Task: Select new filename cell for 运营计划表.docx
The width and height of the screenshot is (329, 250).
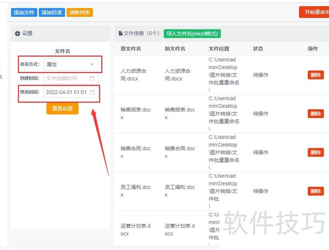Action: tap(180, 230)
